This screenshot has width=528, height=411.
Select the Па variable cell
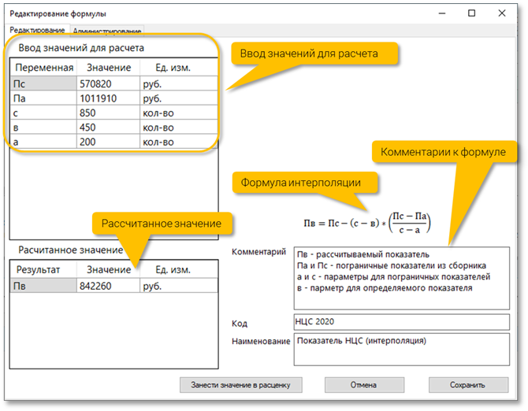pyautogui.click(x=43, y=98)
